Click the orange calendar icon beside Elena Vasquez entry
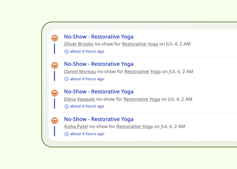Viewport: 237px width, 169px height. tap(55, 93)
